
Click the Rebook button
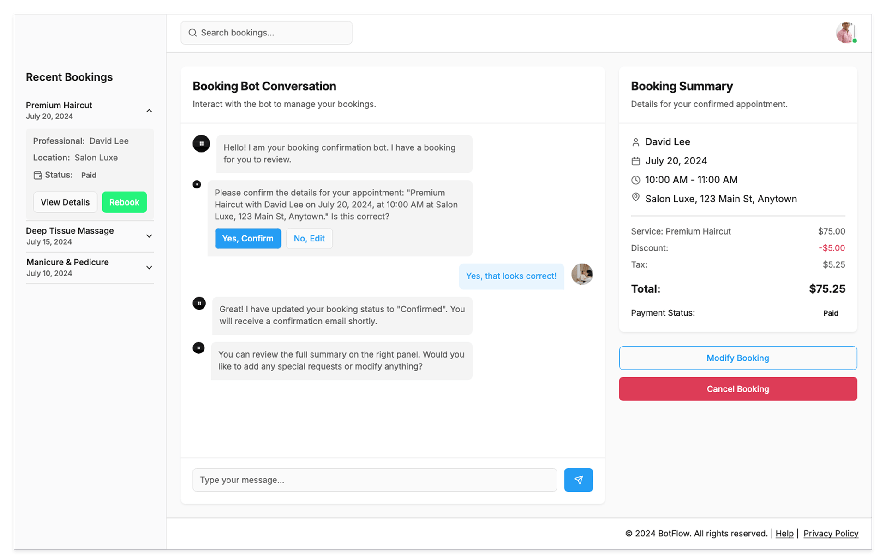(124, 202)
